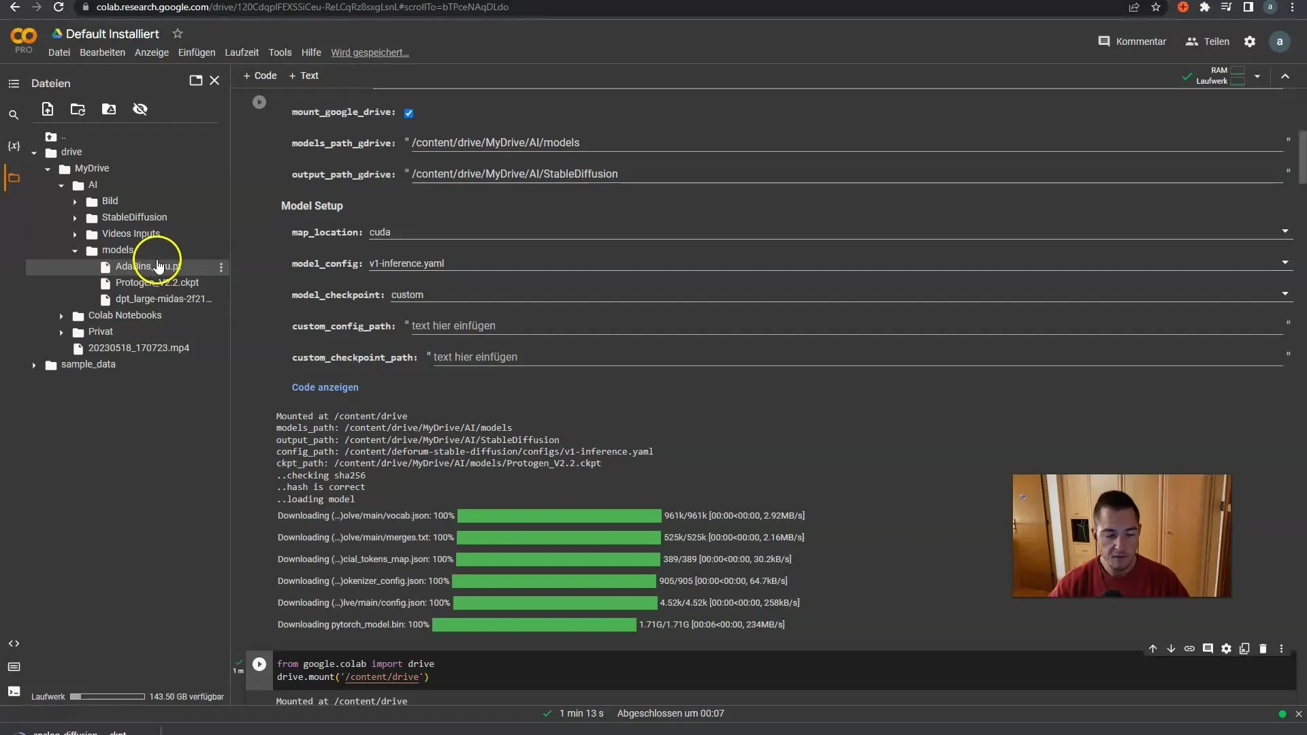
Task: Click the run cell playback button
Action: click(259, 101)
